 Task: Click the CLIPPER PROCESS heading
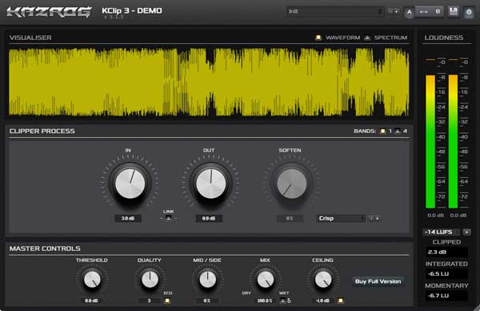(x=42, y=131)
